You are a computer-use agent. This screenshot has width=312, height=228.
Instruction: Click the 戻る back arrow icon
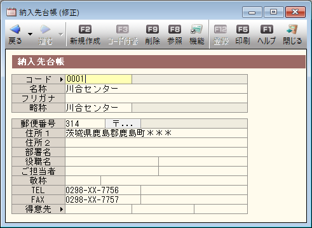click(15, 29)
